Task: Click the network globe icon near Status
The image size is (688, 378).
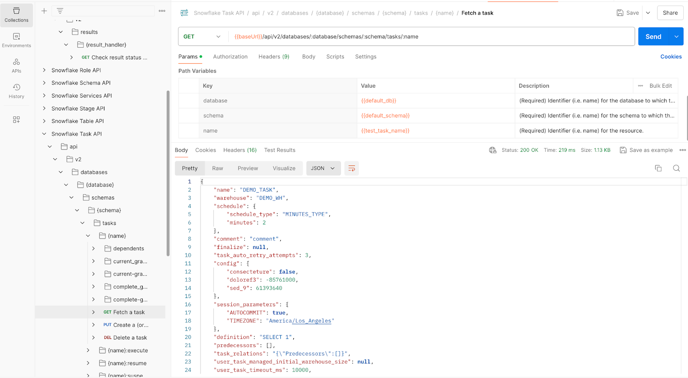Action: (x=492, y=150)
